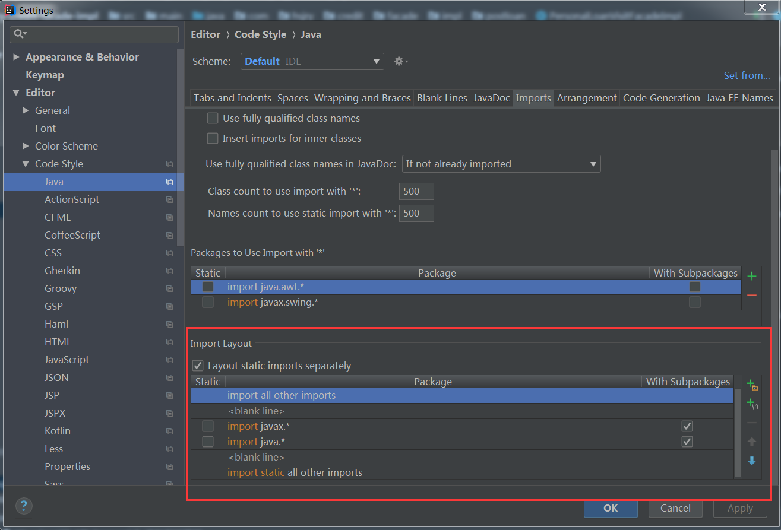The image size is (781, 530).
Task: Toggle Layout static imports separately
Action: coord(198,366)
